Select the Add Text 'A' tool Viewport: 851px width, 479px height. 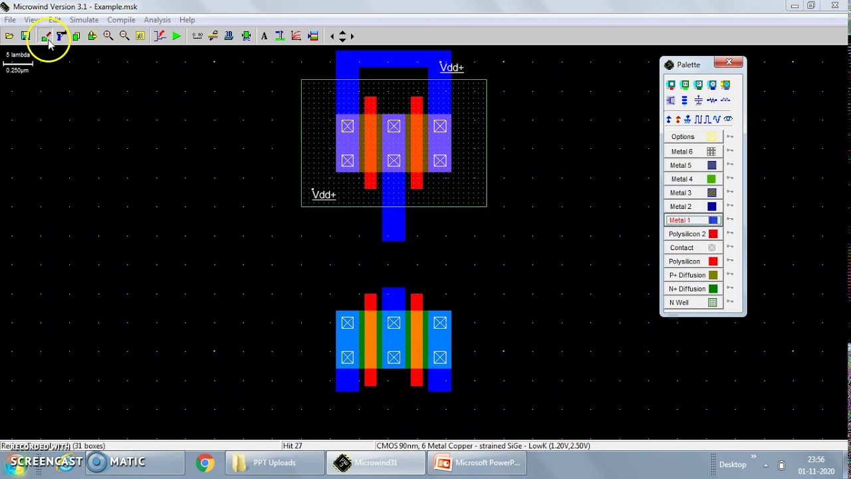pyautogui.click(x=264, y=36)
